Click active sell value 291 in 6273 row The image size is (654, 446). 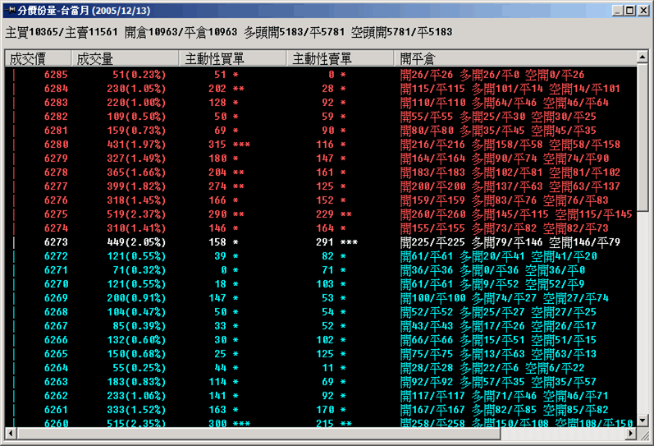(325, 242)
